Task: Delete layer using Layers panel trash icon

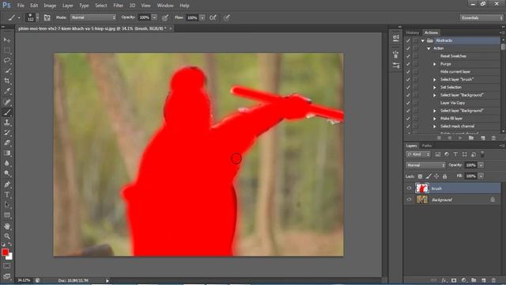Action: click(493, 280)
